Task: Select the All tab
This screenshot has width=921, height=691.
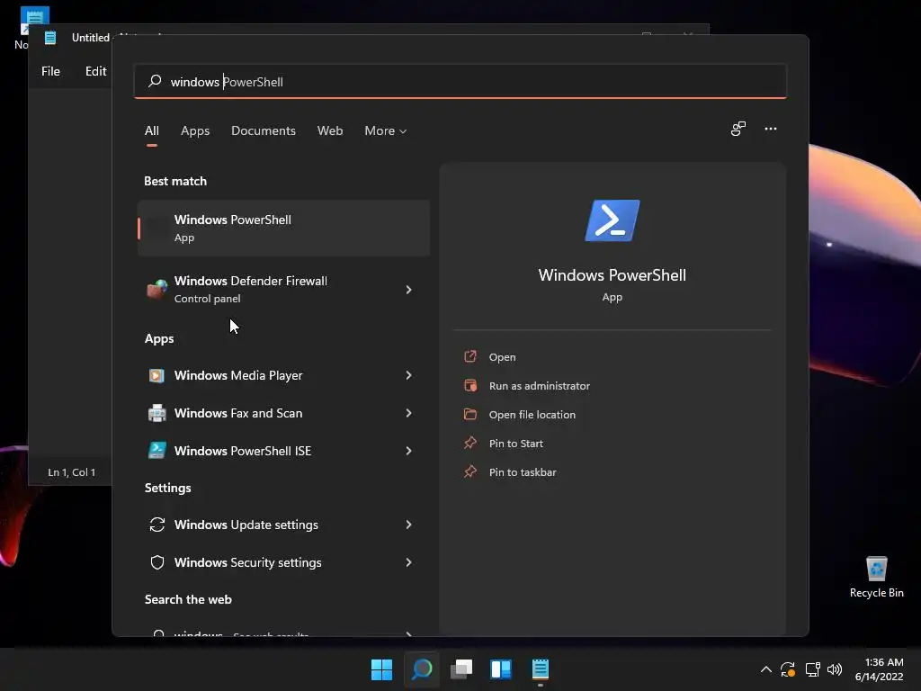Action: [151, 131]
